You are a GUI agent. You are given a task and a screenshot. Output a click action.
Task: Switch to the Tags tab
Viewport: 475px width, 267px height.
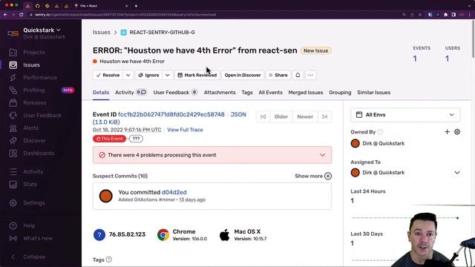coord(247,93)
